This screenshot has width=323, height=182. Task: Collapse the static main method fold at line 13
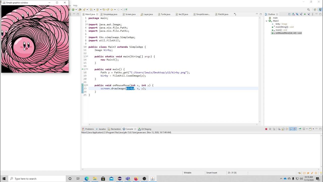coord(87,57)
